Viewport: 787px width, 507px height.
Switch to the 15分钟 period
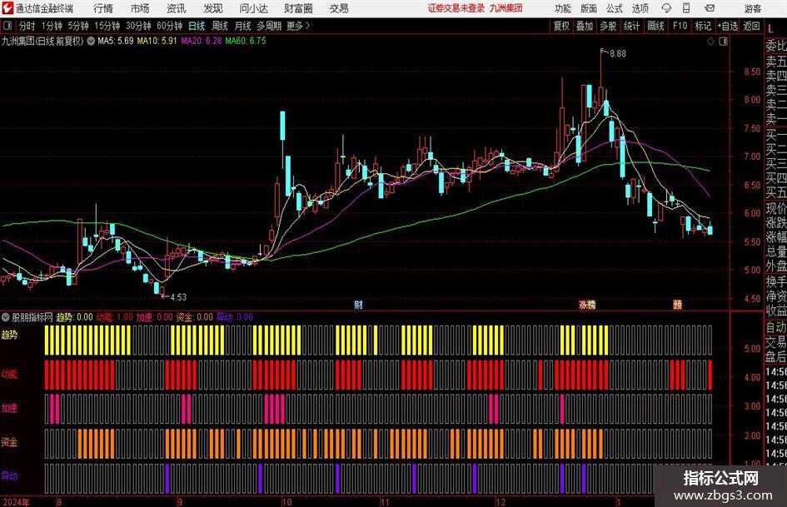pos(107,26)
